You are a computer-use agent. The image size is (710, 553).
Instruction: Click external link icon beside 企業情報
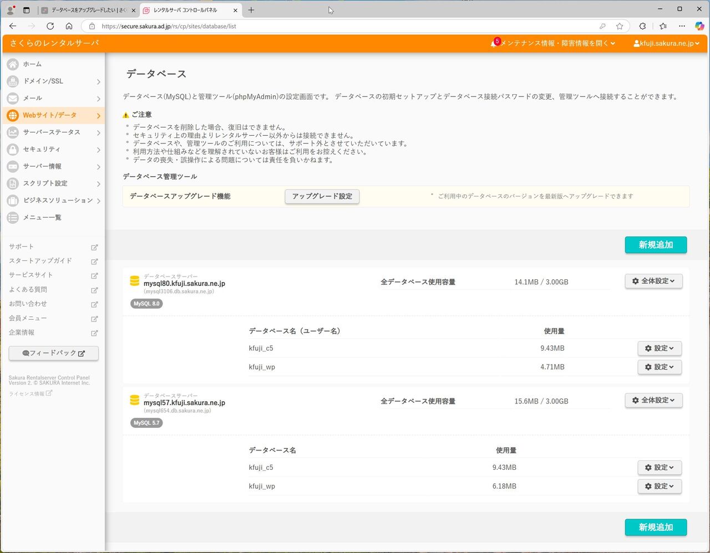point(94,333)
